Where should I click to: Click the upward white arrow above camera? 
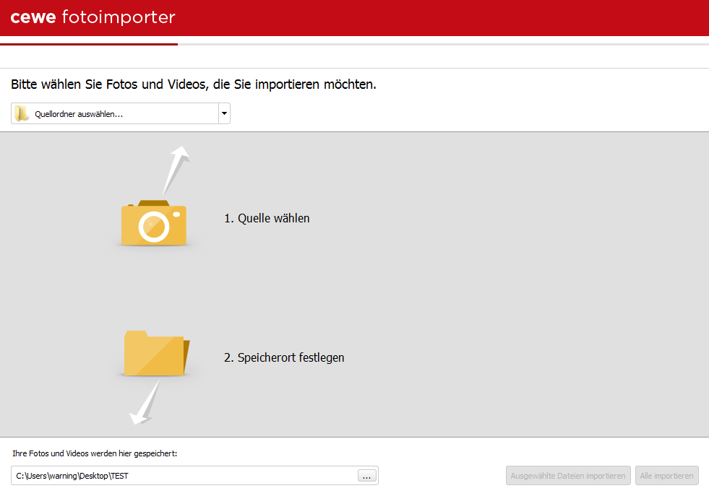[176, 170]
